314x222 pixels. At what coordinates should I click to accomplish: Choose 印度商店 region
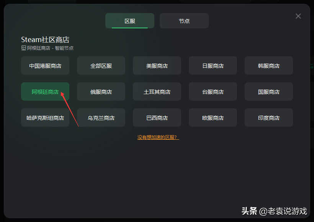(269, 118)
